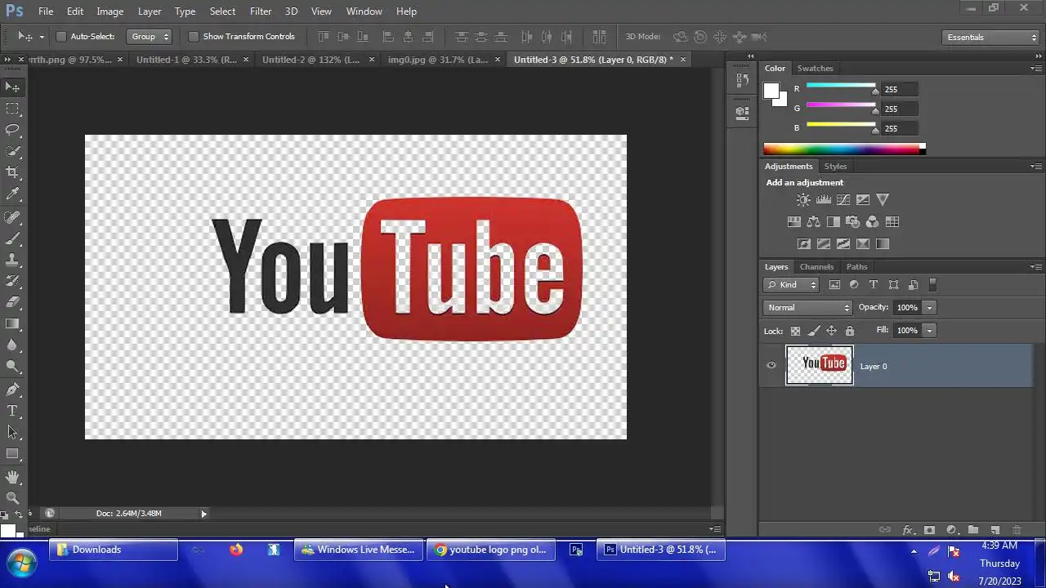The height and width of the screenshot is (588, 1046).
Task: Open the Filter menu
Action: tap(261, 11)
